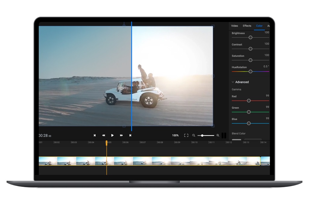Image resolution: width=309 pixels, height=205 pixels.
Task: Click the Red gamma slider handle
Action: [x=249, y=101]
